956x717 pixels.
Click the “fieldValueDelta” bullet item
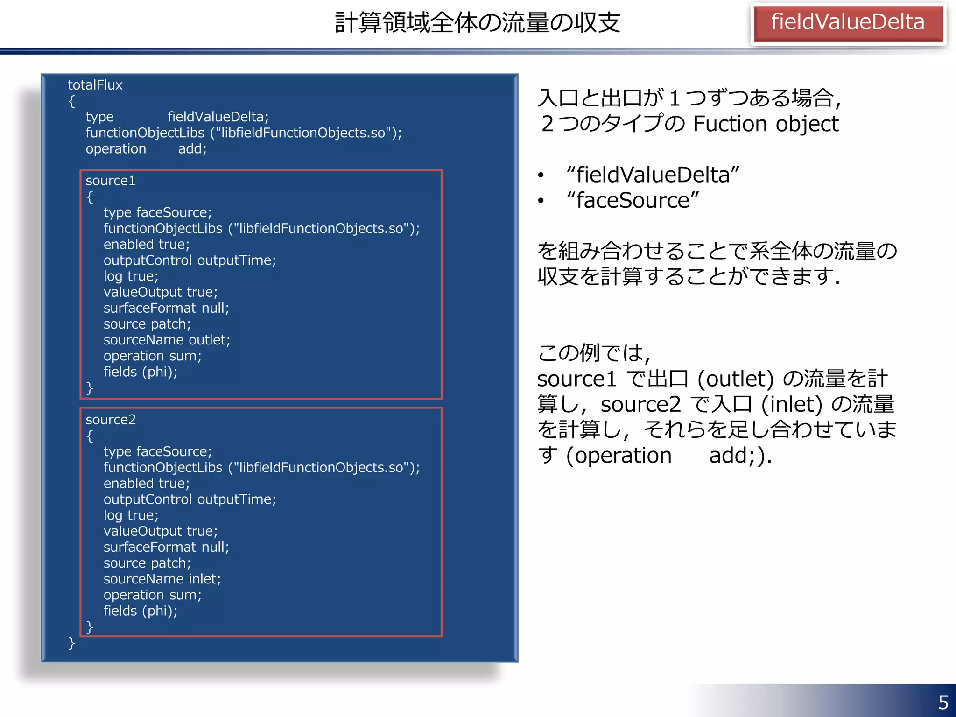653,175
